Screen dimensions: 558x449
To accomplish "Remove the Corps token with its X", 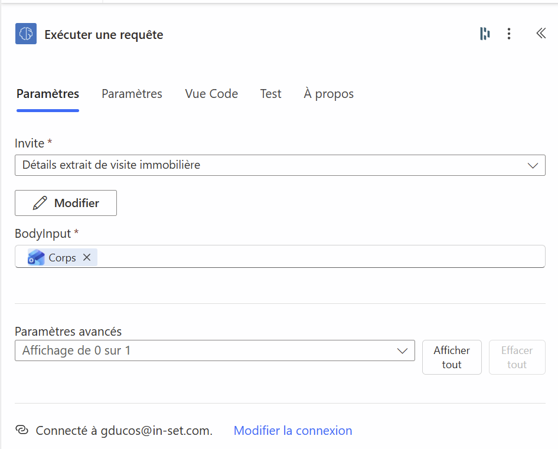I will pos(87,257).
